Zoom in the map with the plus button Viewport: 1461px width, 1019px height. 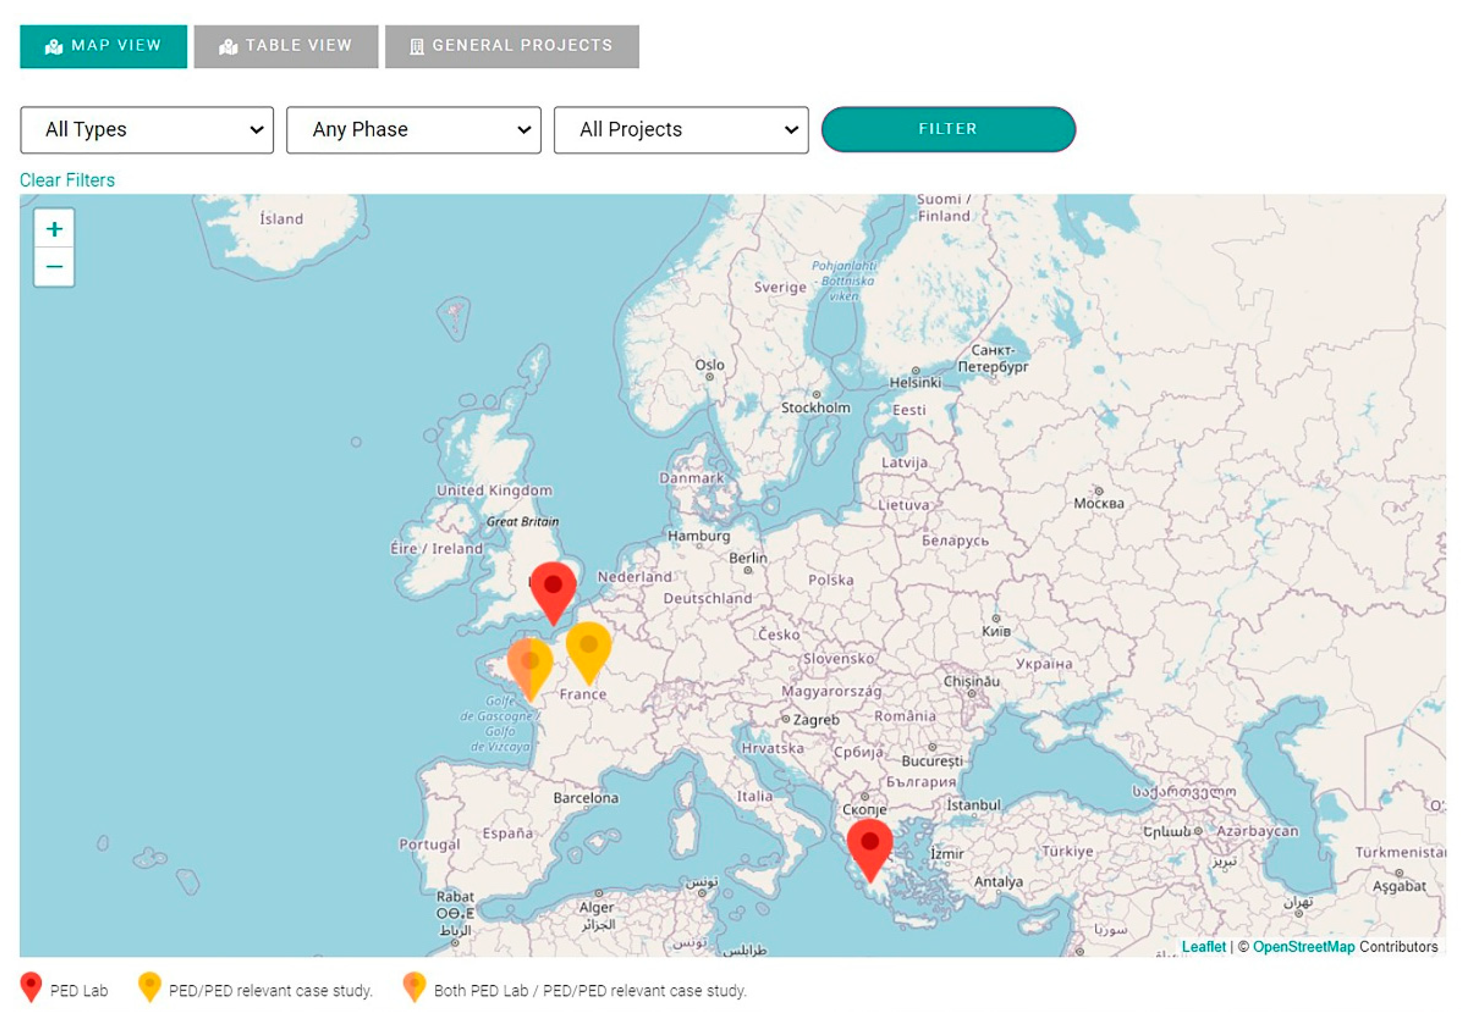pyautogui.click(x=54, y=229)
